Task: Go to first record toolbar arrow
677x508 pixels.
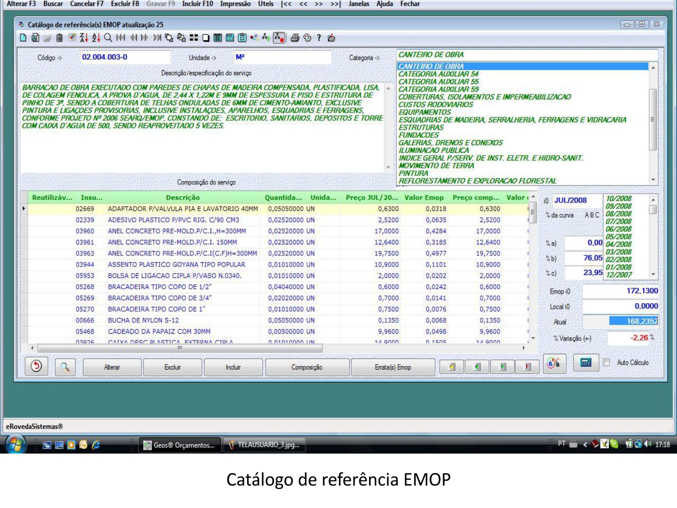Action: click(x=121, y=38)
